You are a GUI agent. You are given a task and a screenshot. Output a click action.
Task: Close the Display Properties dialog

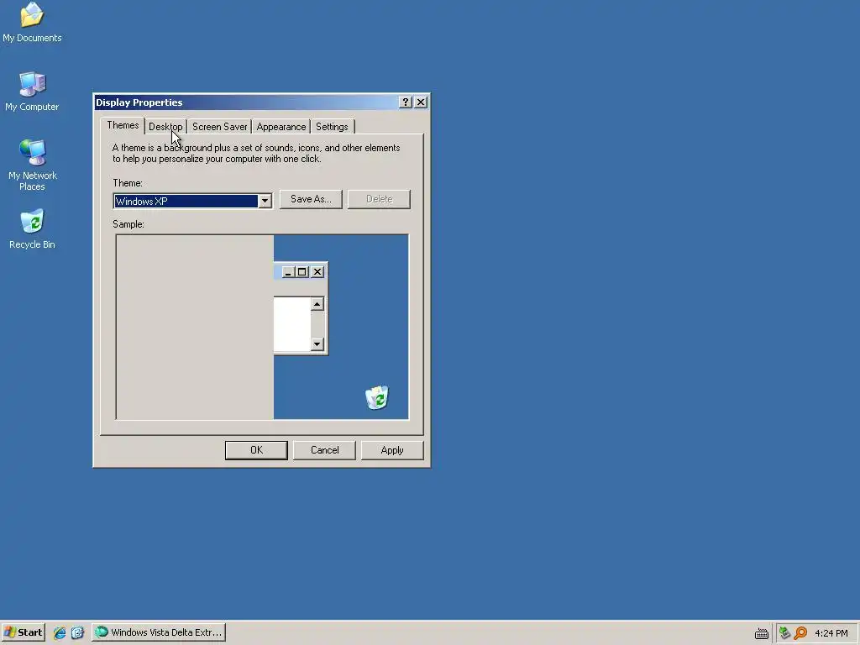pos(421,102)
